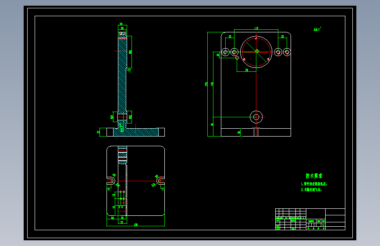
Task: Select the bottom center notch in front view
Action: (256, 132)
